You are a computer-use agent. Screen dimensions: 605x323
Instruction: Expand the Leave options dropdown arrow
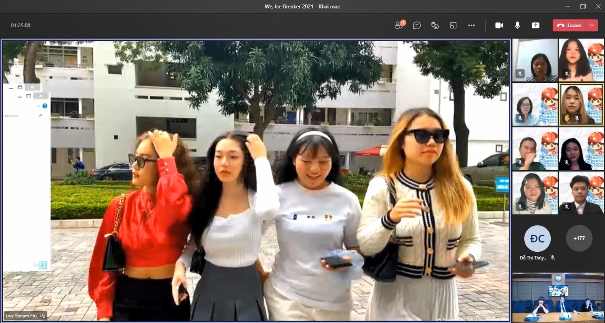(x=592, y=25)
